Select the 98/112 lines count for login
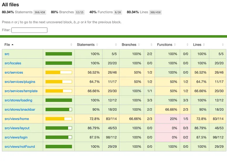 click(218, 137)
